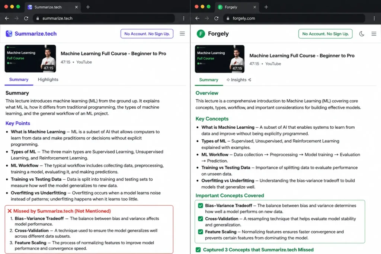The height and width of the screenshot is (254, 381).
Task: Open the hamburger menu on Forgely page
Action: point(374,34)
